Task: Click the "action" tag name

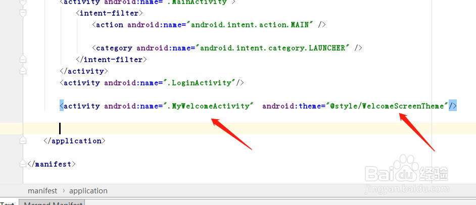Action: (x=110, y=25)
